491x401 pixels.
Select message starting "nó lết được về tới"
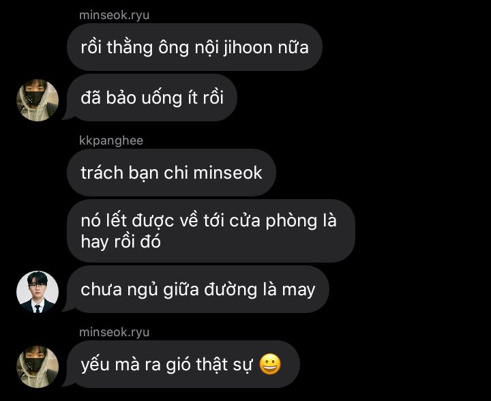pos(211,231)
